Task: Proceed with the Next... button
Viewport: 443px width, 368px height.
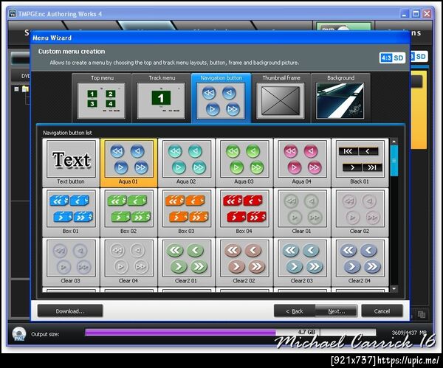Action: tap(337, 311)
